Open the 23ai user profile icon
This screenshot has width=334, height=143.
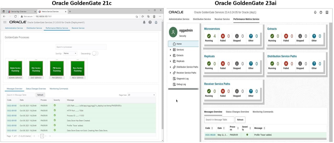(327, 12)
